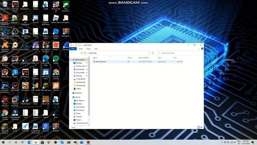The width and height of the screenshot is (257, 145).
Task: Select the Free Fire desktop icon
Action: pyautogui.click(x=35, y=46)
